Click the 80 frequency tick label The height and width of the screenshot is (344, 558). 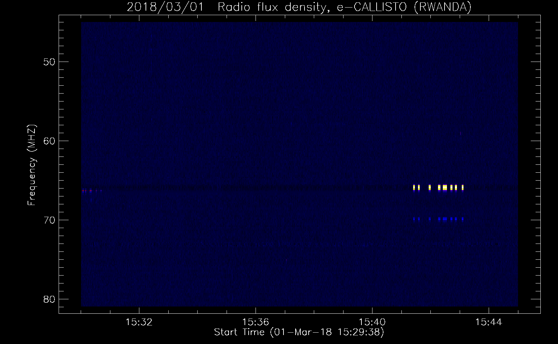coord(50,299)
